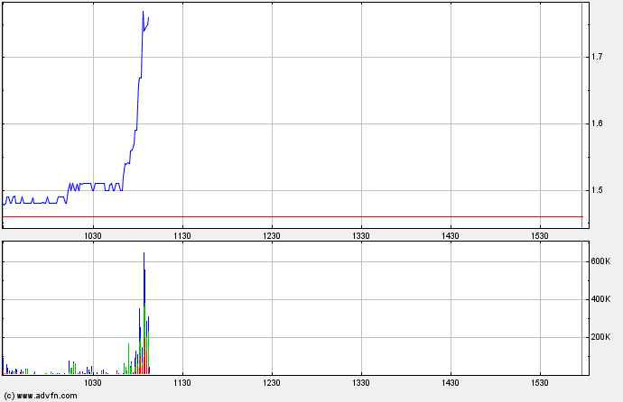Select the 1.7 price axis label
Viewport: 623px width, 402px height.
click(x=596, y=57)
